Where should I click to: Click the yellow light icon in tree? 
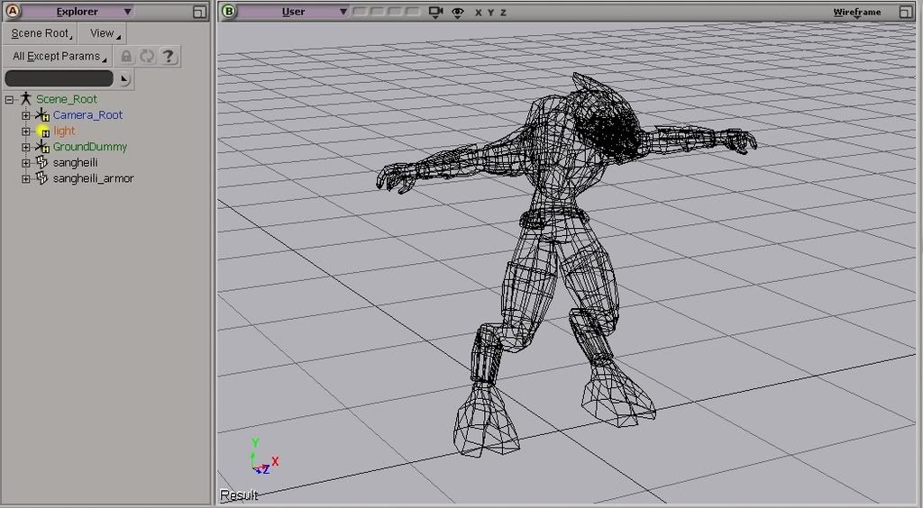42,132
